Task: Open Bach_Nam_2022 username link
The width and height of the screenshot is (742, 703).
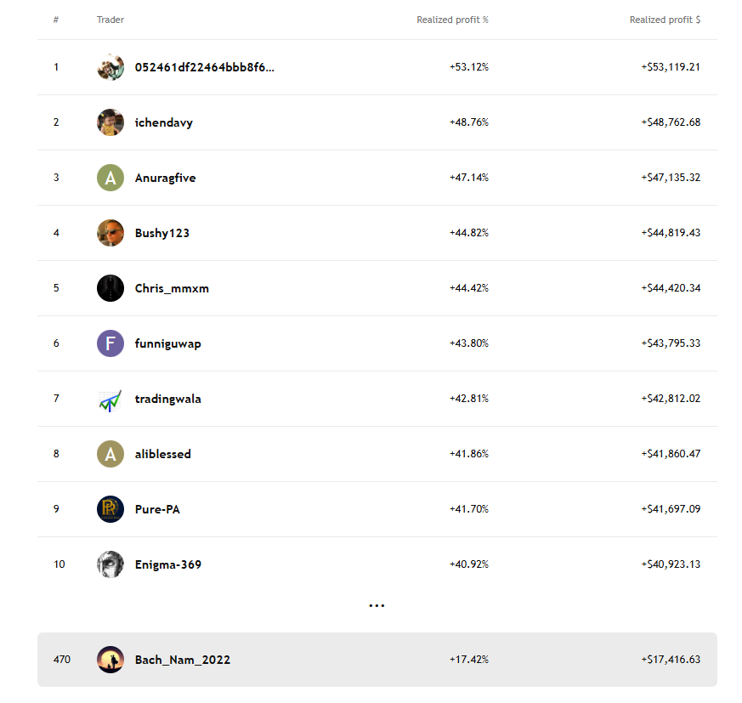Action: pos(183,660)
